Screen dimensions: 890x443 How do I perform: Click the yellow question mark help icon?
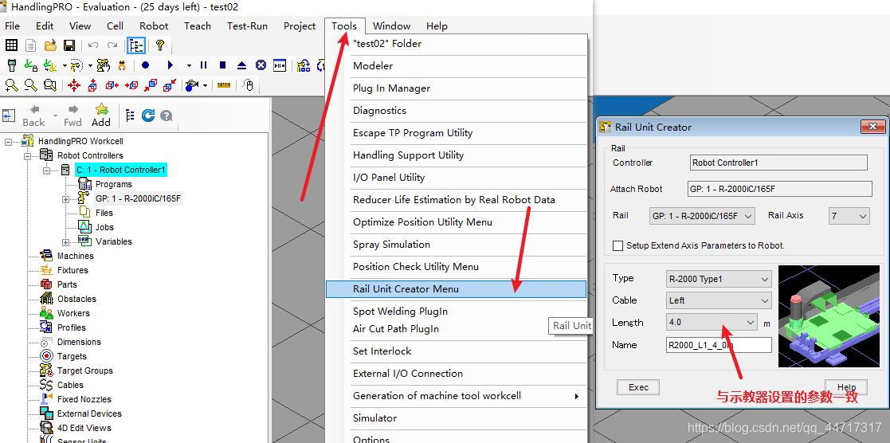click(160, 45)
